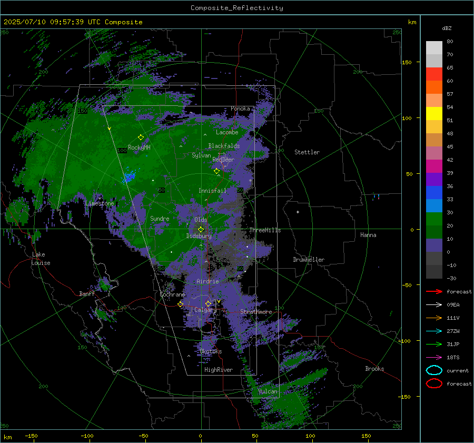
Task: Click the Lake Louise map label
Action: (x=41, y=259)
